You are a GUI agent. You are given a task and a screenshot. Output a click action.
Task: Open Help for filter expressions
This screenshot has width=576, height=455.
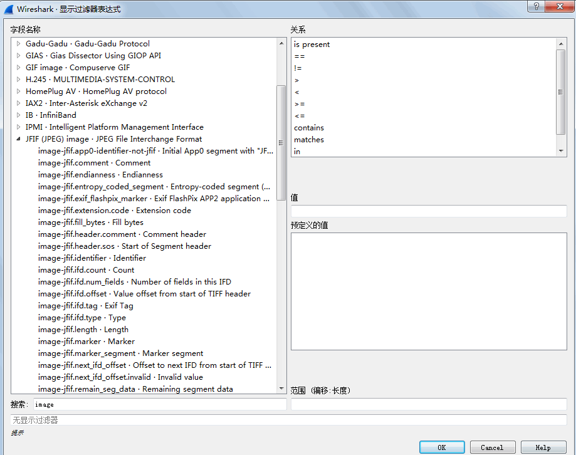[543, 447]
